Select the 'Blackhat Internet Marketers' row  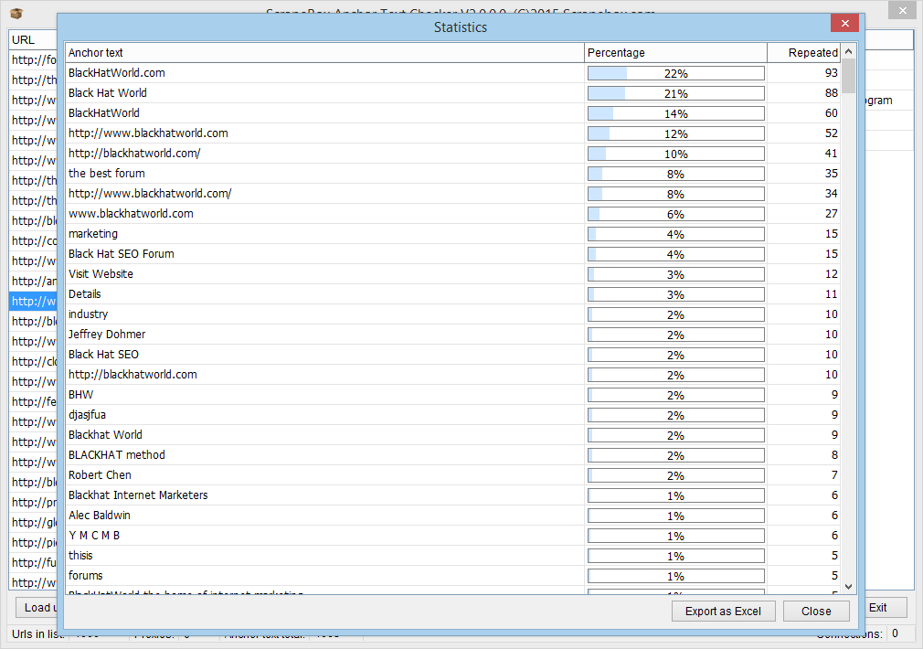(x=452, y=495)
